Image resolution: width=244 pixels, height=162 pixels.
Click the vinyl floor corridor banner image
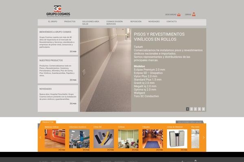pyautogui.click(x=105, y=70)
